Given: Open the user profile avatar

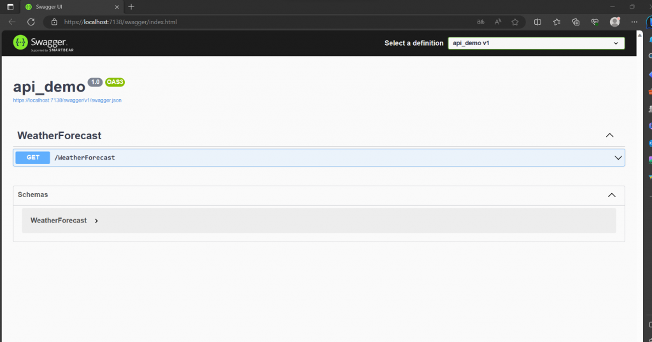Looking at the screenshot, I should point(615,22).
